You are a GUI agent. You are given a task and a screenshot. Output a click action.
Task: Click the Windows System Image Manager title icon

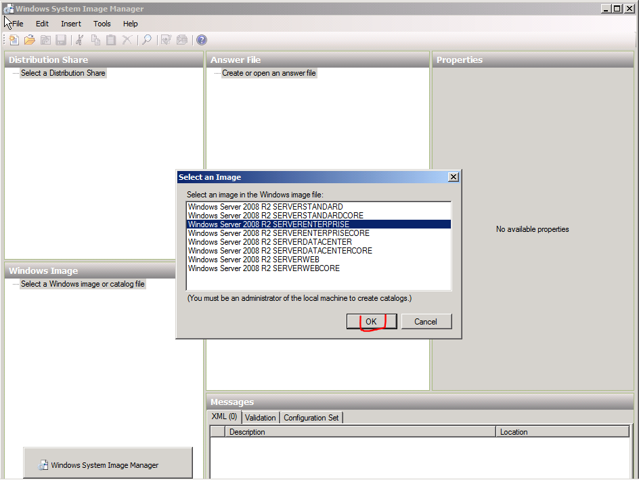pyautogui.click(x=9, y=9)
